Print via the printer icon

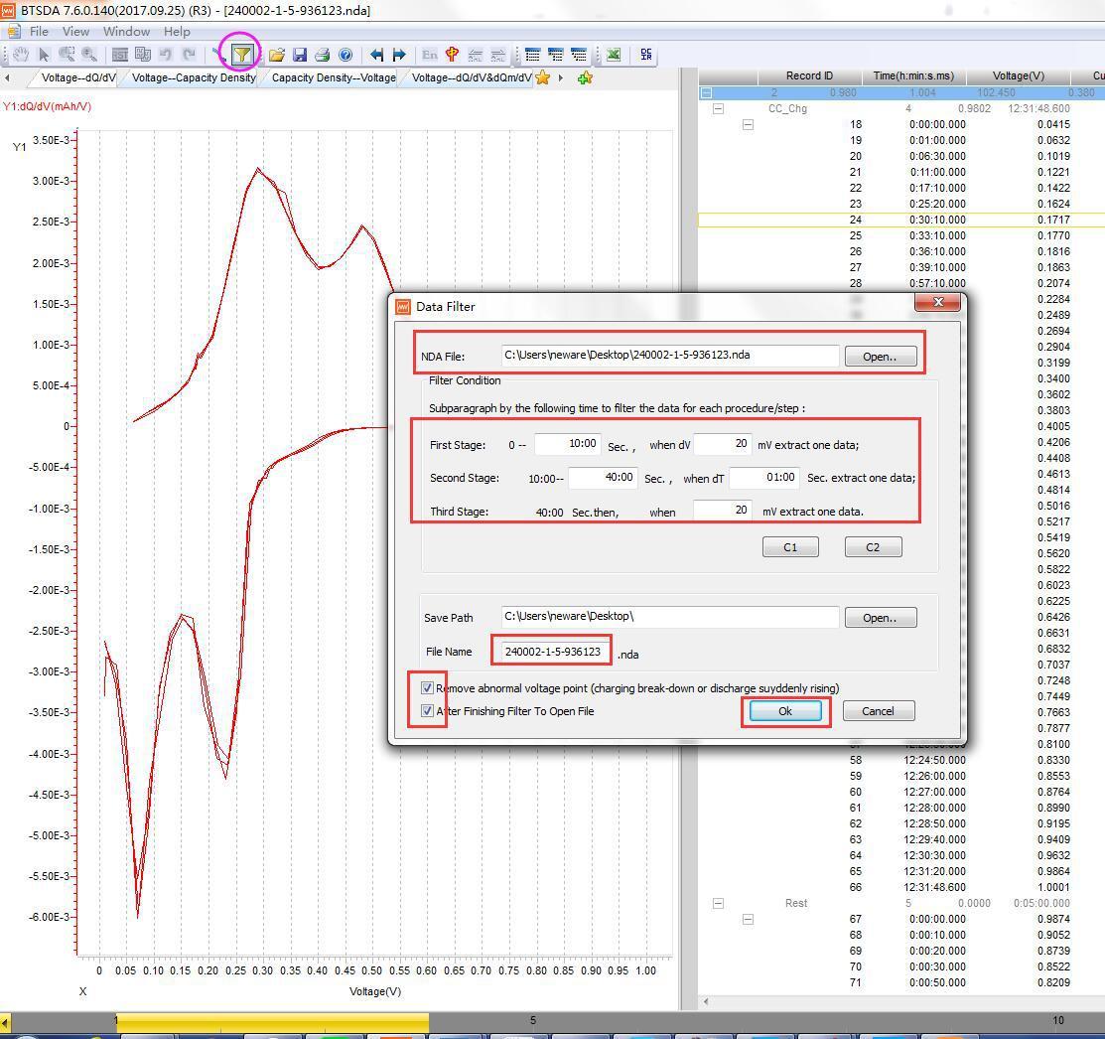tap(322, 55)
